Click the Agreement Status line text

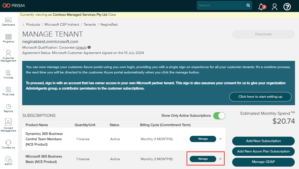click(x=83, y=53)
